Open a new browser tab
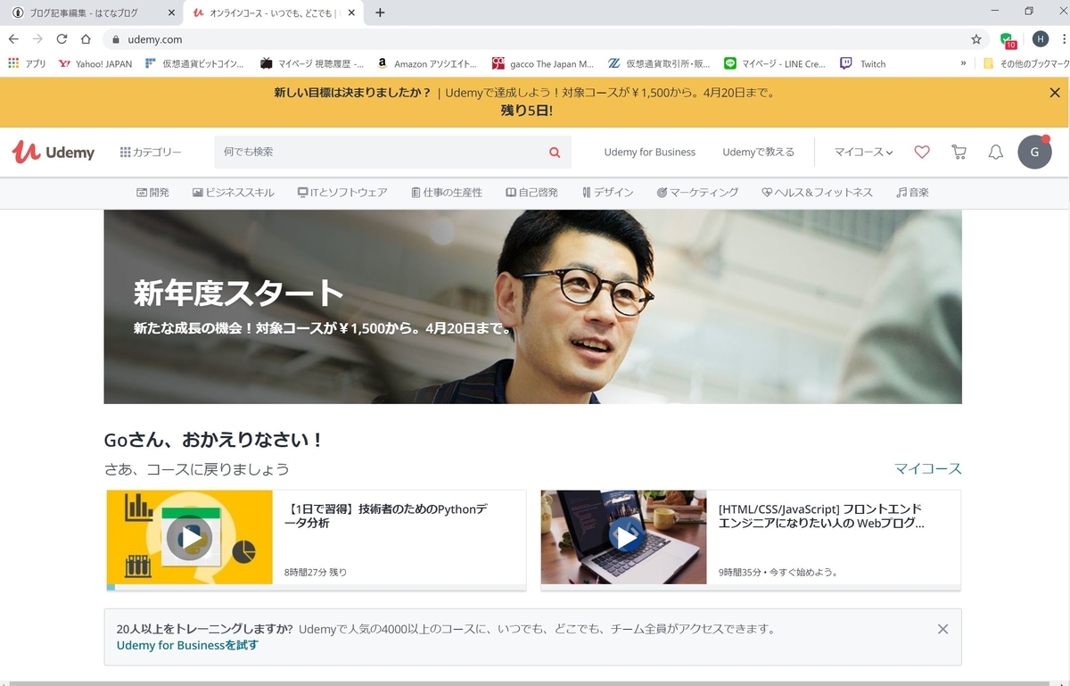Viewport: 1070px width, 686px height. click(380, 12)
